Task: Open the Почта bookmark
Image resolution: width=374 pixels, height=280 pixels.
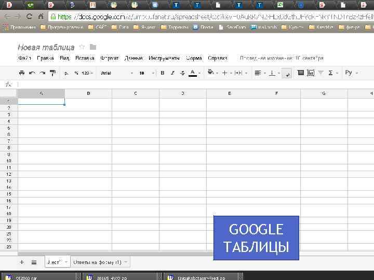Action: click(203, 27)
